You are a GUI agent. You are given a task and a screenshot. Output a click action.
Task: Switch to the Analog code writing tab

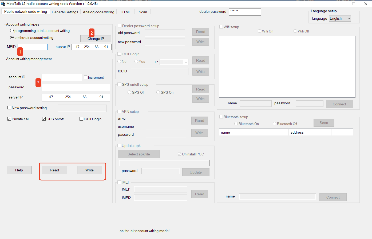click(98, 12)
